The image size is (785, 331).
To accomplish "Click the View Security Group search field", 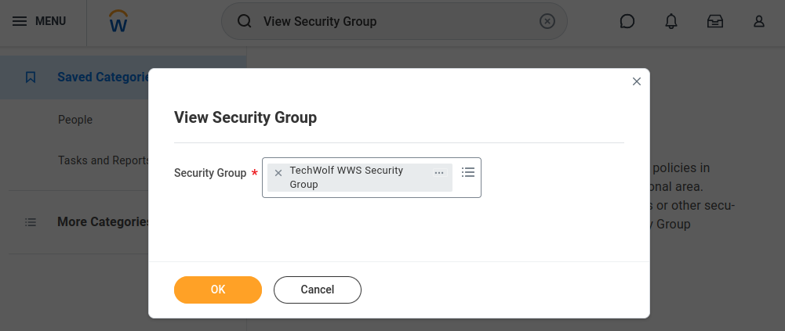I will coord(394,21).
